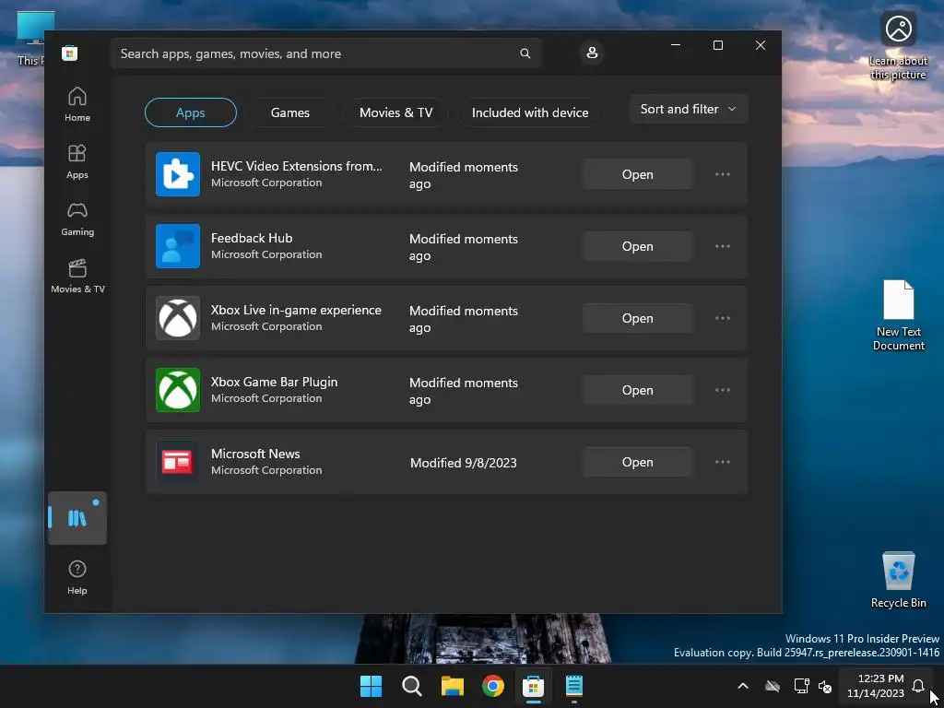Launch Google Chrome from taskbar
The width and height of the screenshot is (944, 708).
pos(492,686)
